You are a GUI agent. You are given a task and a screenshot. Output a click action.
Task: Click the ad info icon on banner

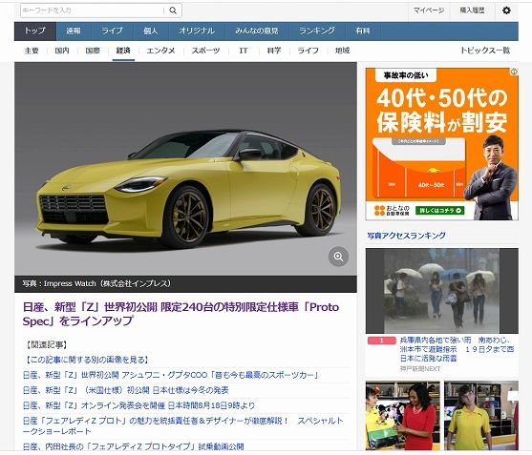515,72
